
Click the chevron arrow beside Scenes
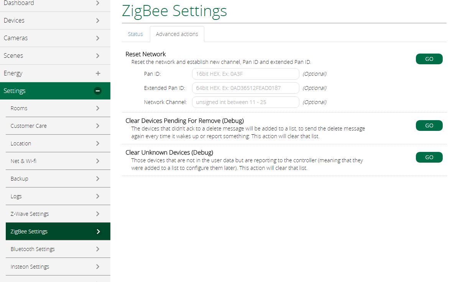click(98, 55)
